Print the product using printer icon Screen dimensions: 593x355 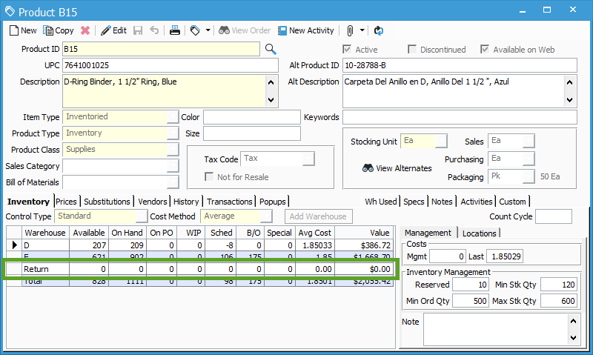point(175,30)
